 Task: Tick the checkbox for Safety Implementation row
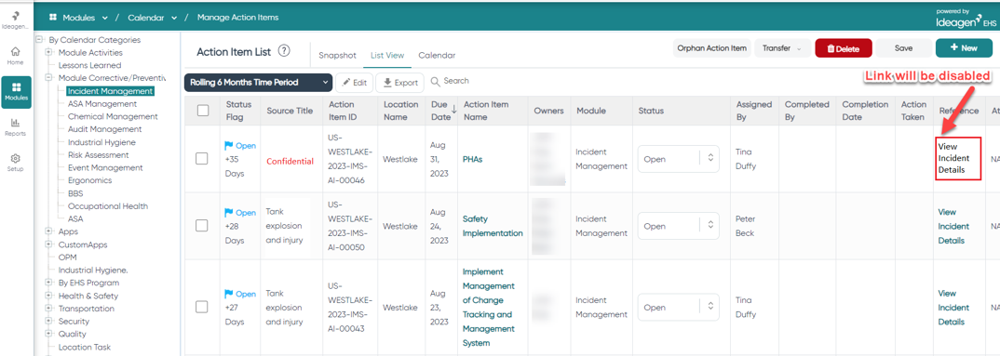coord(201,226)
